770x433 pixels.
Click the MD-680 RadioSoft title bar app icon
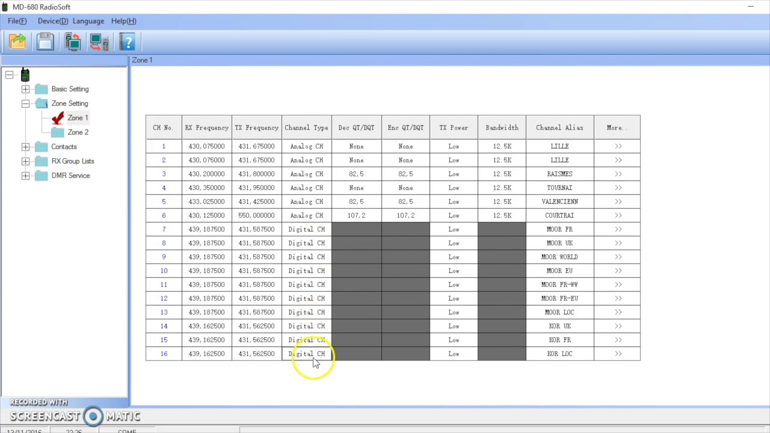coord(5,7)
